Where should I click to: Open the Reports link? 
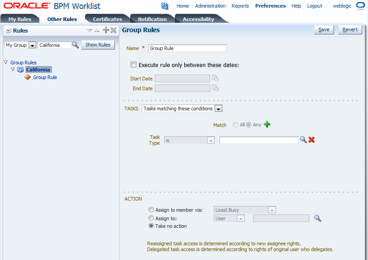pos(240,6)
